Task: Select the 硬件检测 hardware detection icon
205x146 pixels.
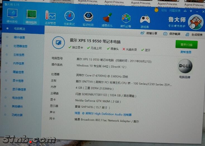Action: tap(31, 16)
